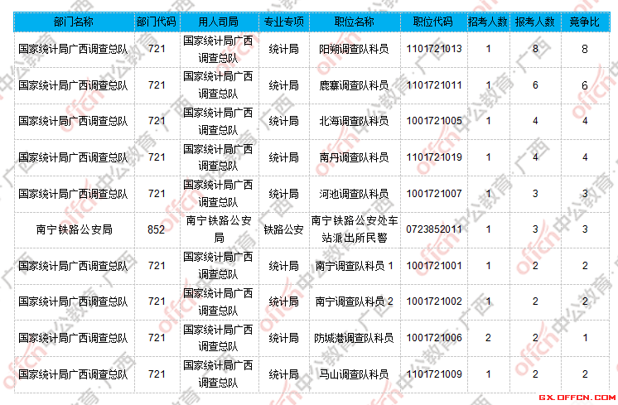Select the 河池调查队科员 position cell
The image size is (618, 405).
pyautogui.click(x=354, y=194)
